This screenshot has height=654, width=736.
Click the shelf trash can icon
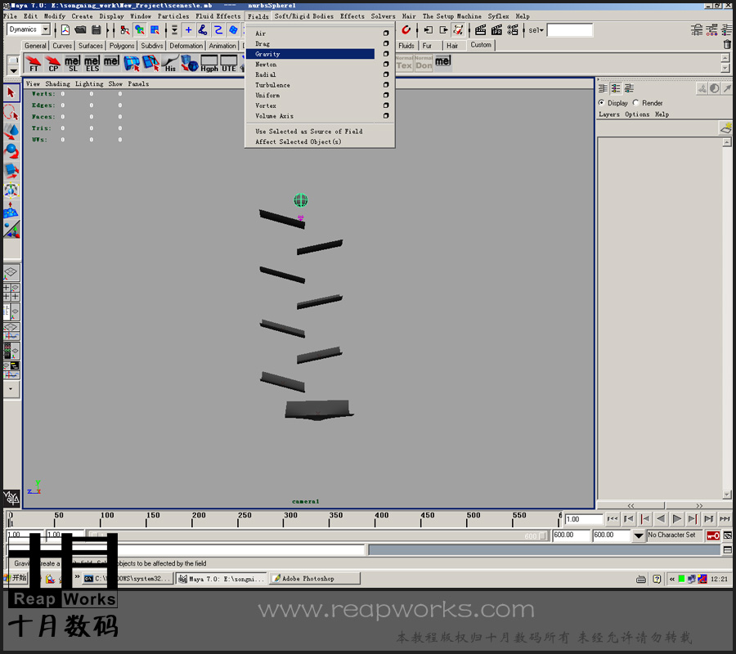[727, 45]
